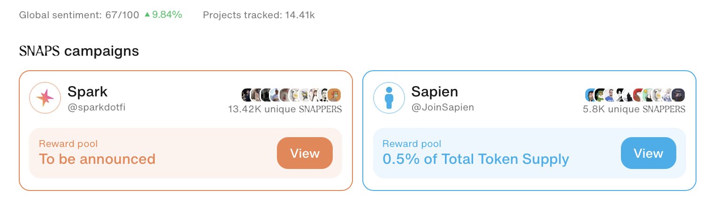Click the dark hat-character avatar in Sapien snappers

[678, 95]
